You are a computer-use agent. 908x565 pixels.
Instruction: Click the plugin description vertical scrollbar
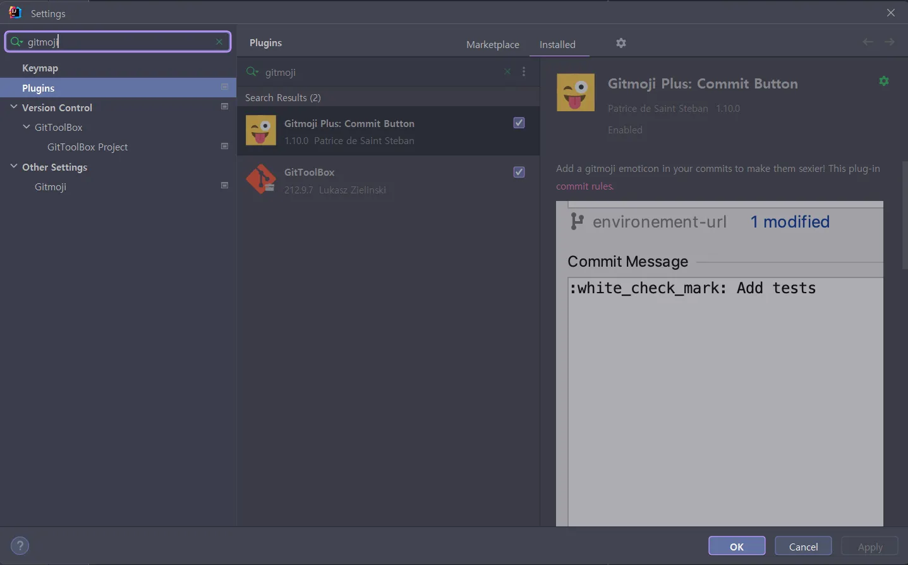pos(904,215)
